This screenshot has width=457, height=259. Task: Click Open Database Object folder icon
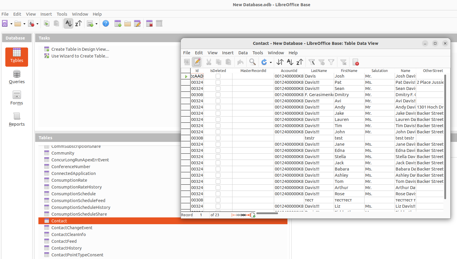click(x=128, y=24)
